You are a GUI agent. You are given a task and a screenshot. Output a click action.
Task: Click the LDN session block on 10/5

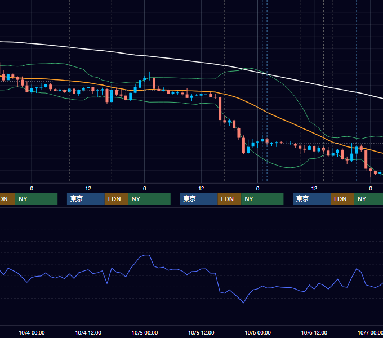tap(229, 199)
